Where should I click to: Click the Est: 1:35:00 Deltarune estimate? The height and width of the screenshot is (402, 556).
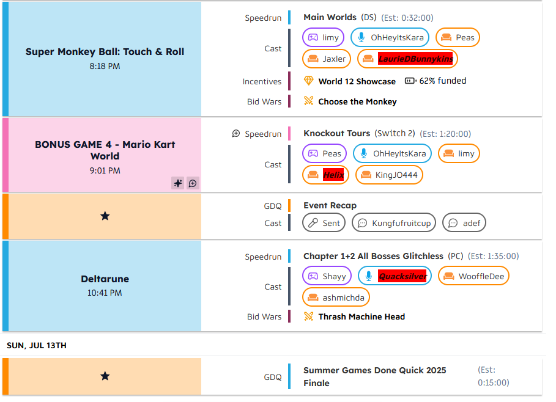(x=493, y=256)
